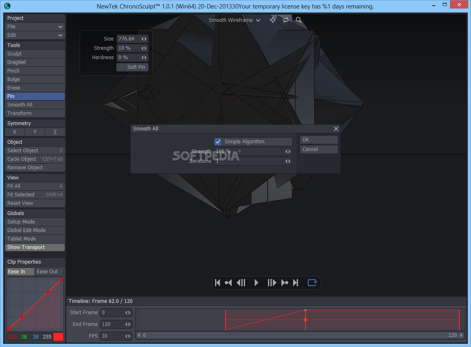This screenshot has width=471, height=347.
Task: Toggle Tablet Mode
Action: tap(35, 238)
